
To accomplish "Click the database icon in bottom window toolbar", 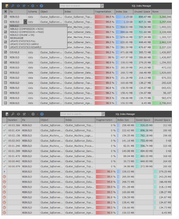I will pos(7,114).
